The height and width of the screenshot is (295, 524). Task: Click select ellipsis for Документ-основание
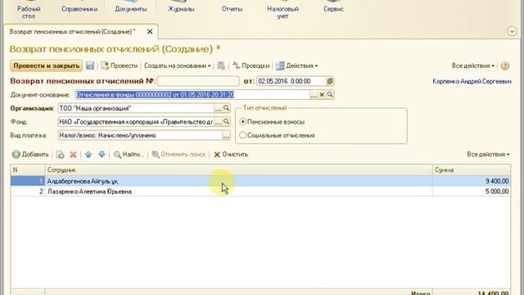pyautogui.click(x=314, y=95)
